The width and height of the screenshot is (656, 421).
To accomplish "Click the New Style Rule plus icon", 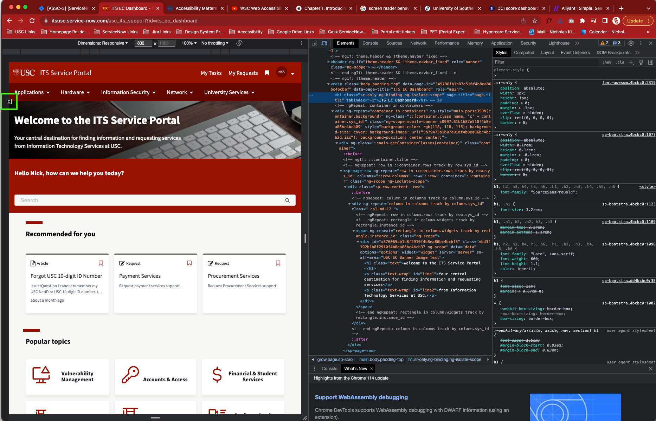I will (631, 62).
